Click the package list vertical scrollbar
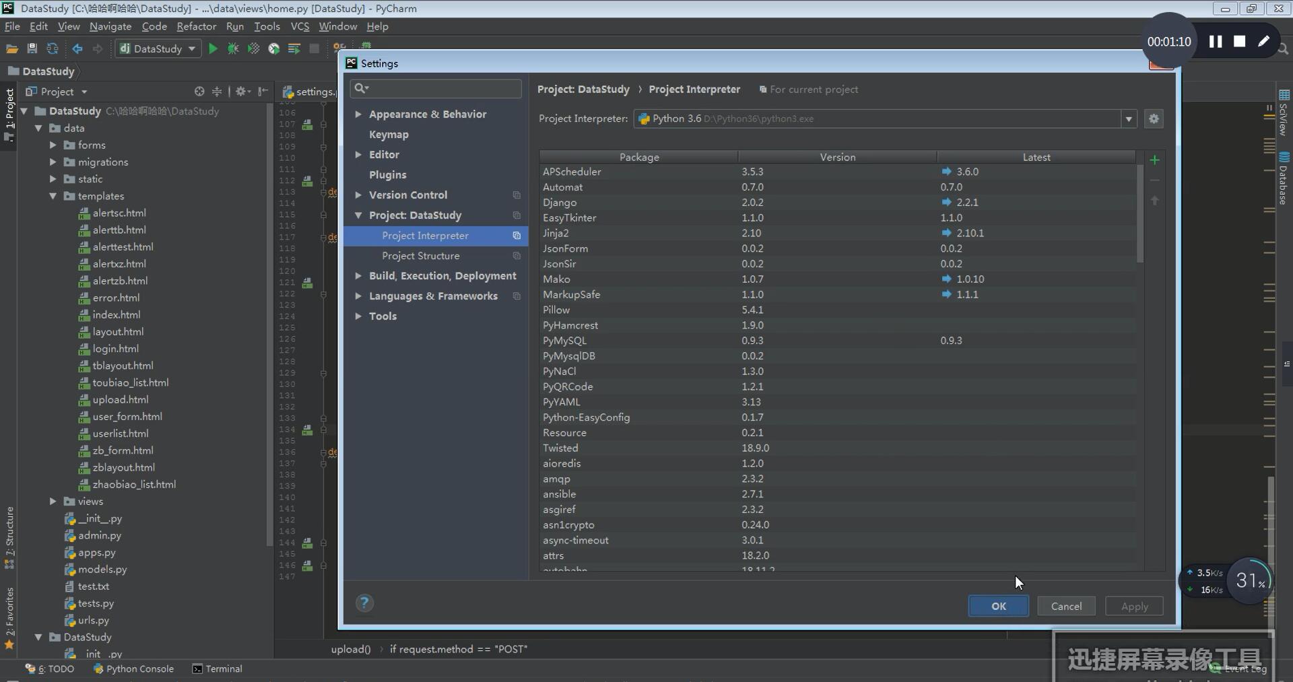The image size is (1293, 682). (x=1139, y=214)
